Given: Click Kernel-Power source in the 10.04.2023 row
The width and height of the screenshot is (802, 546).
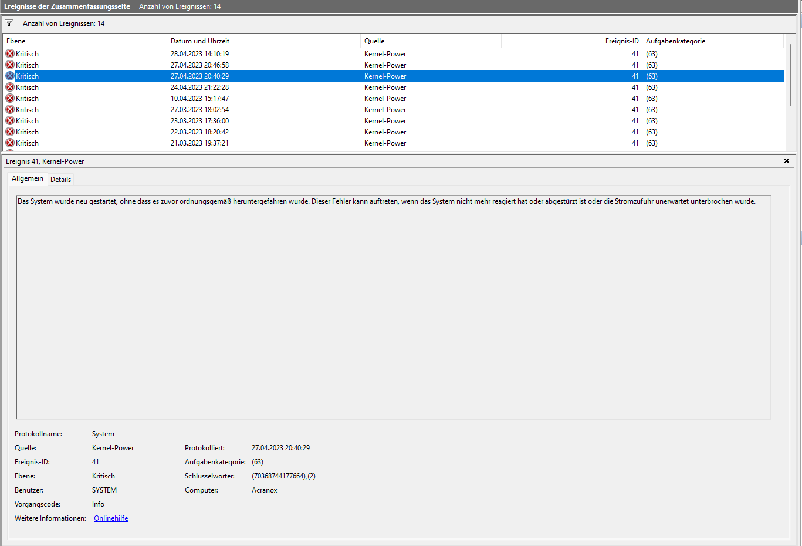Looking at the screenshot, I should pyautogui.click(x=385, y=99).
